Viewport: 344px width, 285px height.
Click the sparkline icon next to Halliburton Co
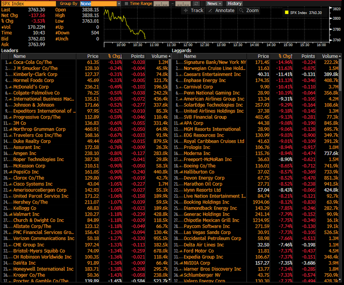181,172
